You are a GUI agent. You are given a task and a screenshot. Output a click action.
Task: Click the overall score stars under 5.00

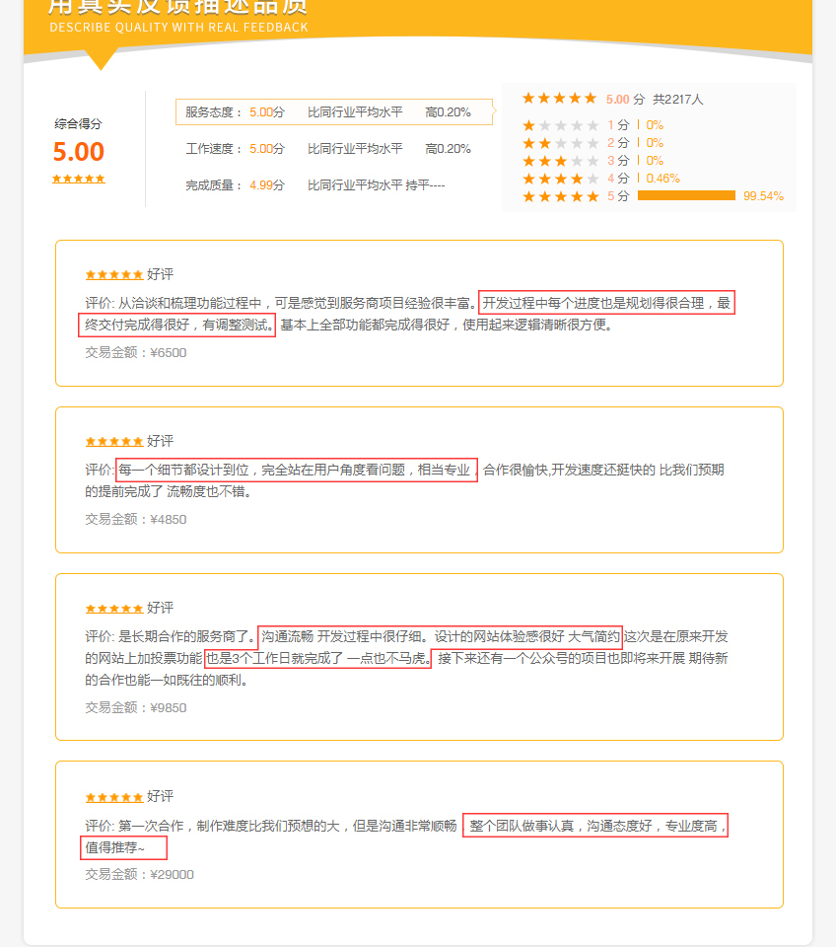tap(79, 179)
